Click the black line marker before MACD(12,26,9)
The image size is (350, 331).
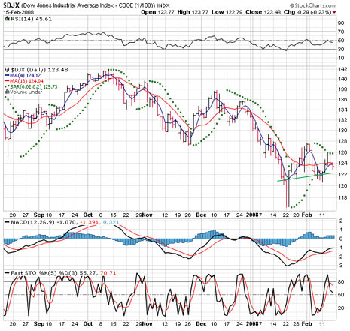click(7, 222)
